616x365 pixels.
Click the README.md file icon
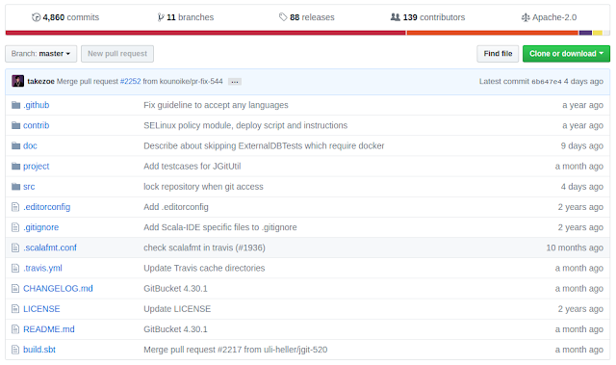[x=15, y=329]
